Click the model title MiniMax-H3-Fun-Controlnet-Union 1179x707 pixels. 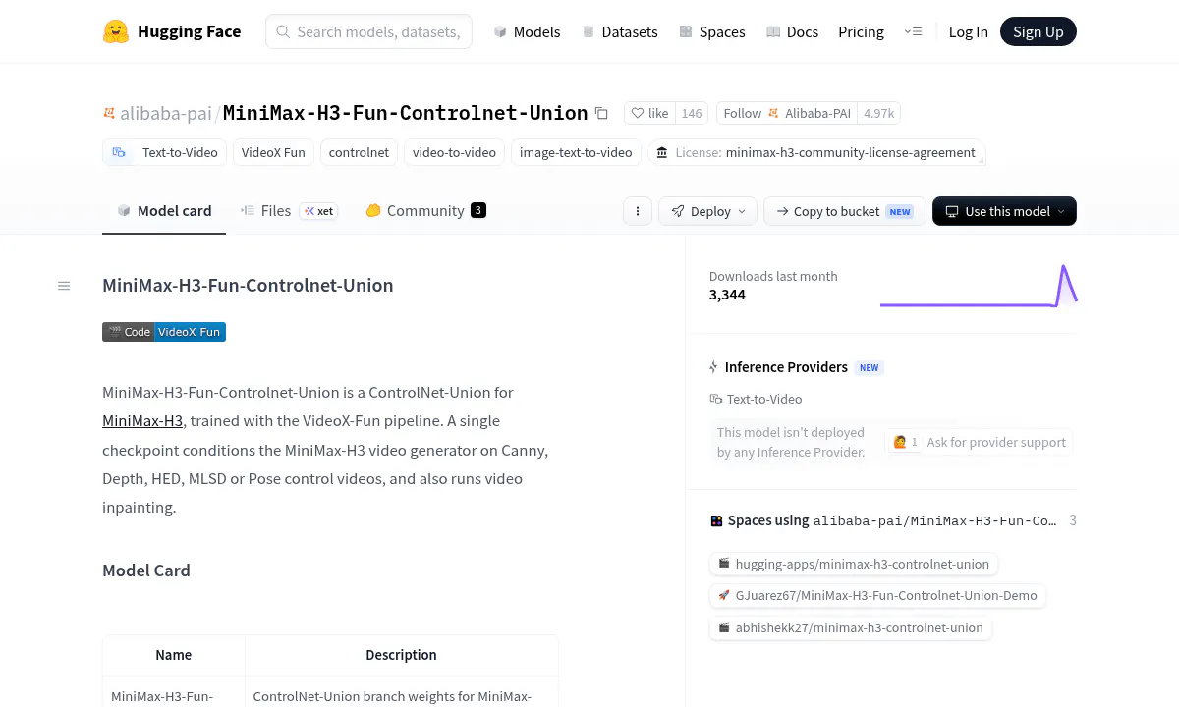pyautogui.click(x=406, y=113)
